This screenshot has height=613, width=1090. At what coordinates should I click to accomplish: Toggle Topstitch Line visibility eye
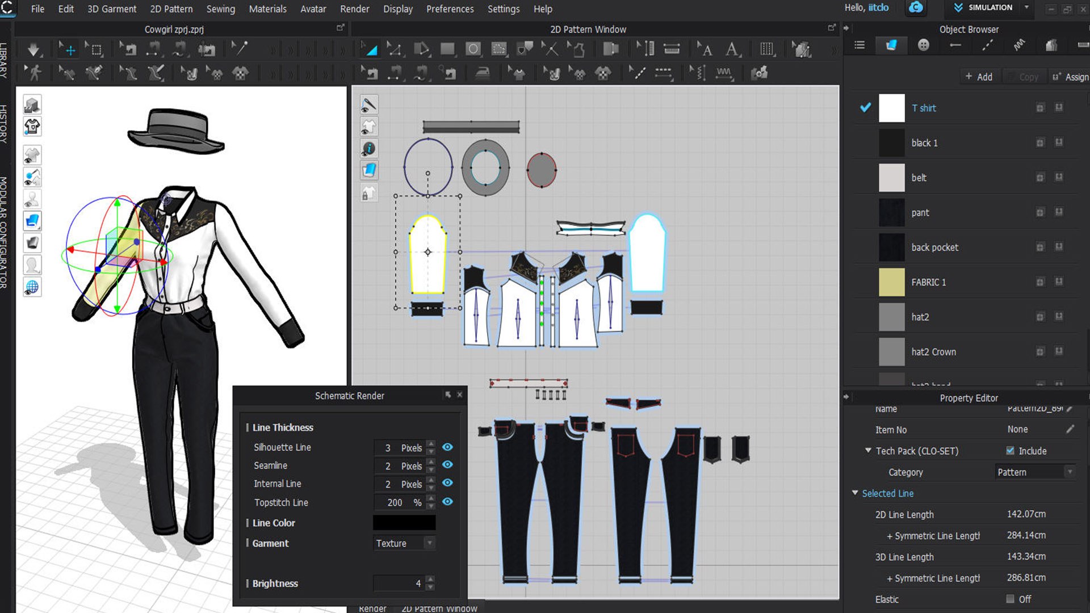tap(447, 502)
